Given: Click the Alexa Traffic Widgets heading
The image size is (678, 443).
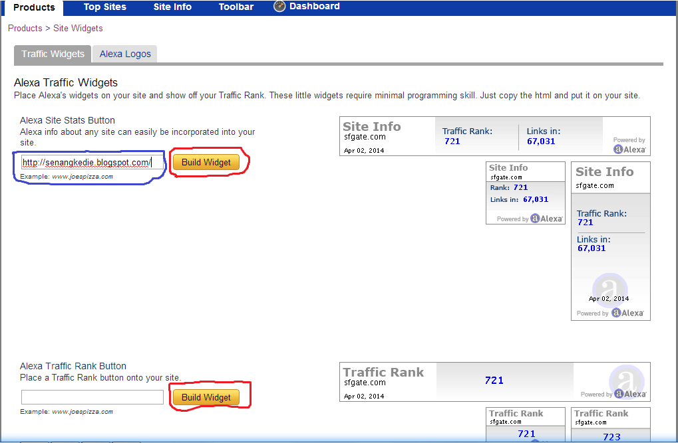Looking at the screenshot, I should [66, 82].
